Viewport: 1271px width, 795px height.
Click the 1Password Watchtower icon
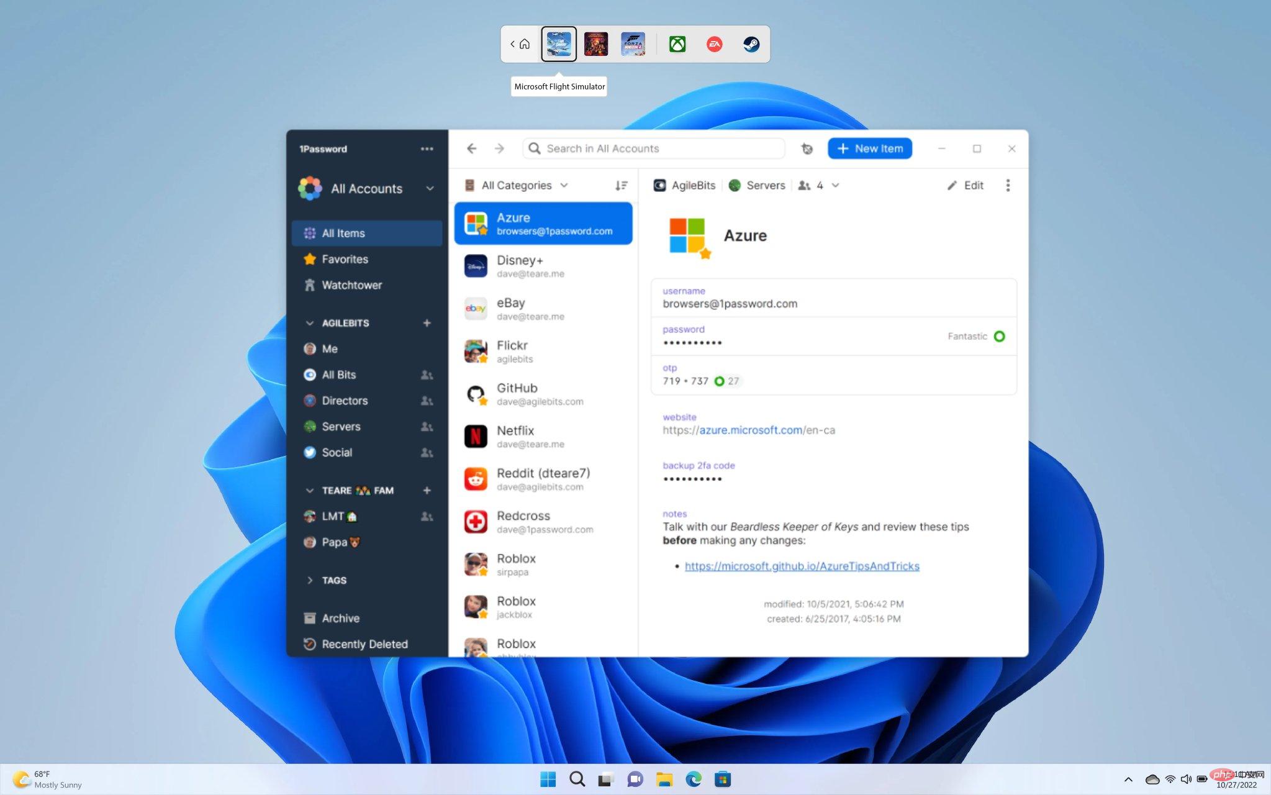[309, 285]
